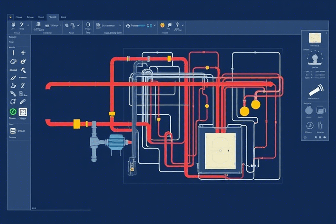The image size is (336, 224).
Task: Open the first ribbon tab next to app icon
Action: pos(19,17)
